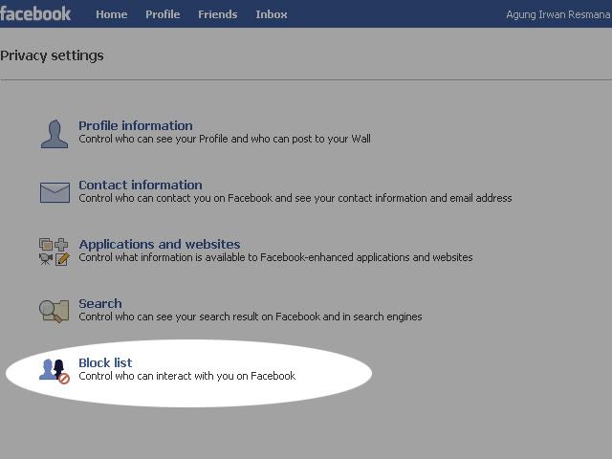This screenshot has height=459, width=612.
Task: Click the Facebook logo
Action: click(x=36, y=13)
